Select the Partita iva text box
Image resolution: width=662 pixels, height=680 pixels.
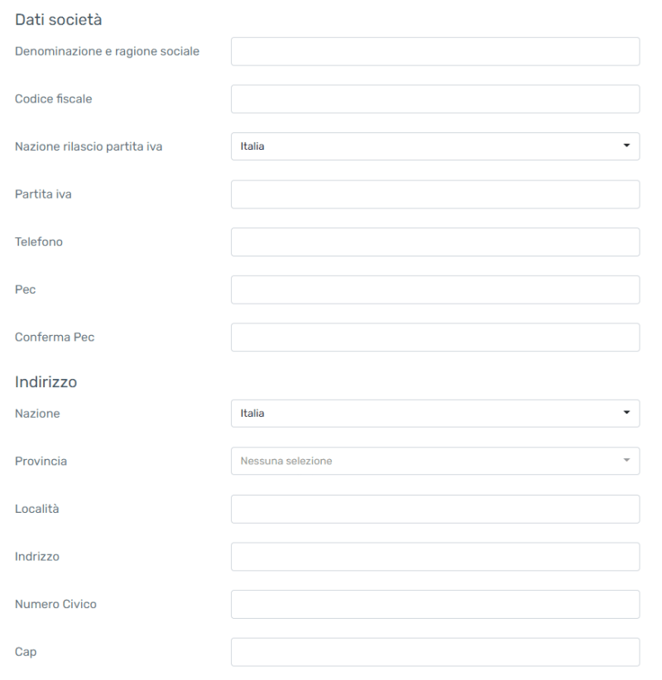coord(435,194)
